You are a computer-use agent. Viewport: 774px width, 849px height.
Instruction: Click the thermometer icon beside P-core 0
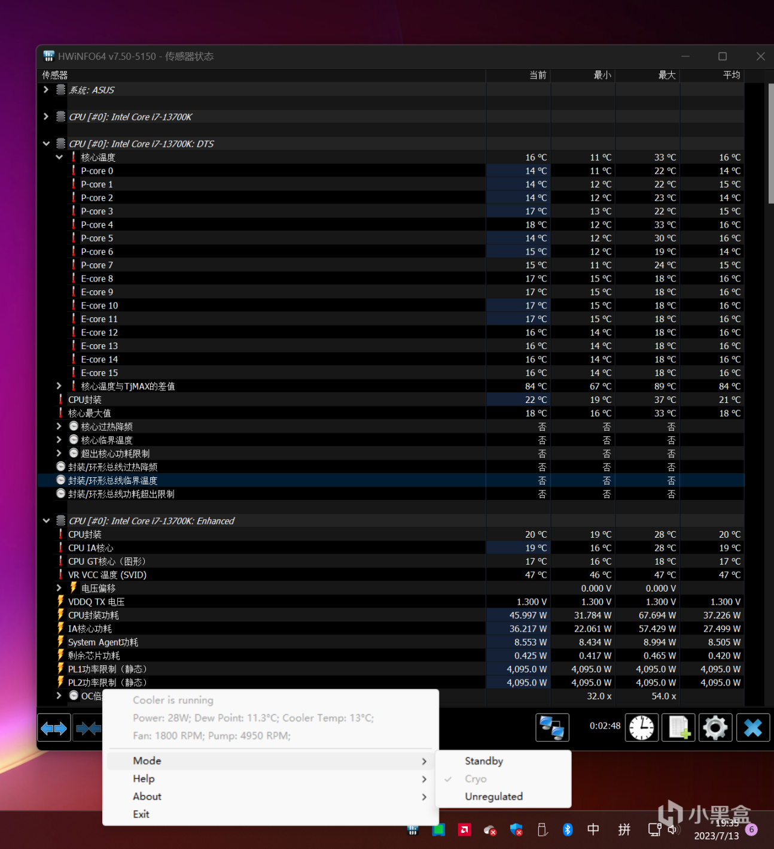click(74, 171)
